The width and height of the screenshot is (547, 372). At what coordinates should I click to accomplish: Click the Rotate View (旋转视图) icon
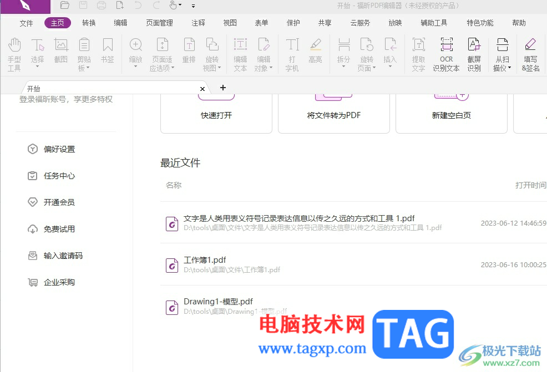tap(212, 45)
